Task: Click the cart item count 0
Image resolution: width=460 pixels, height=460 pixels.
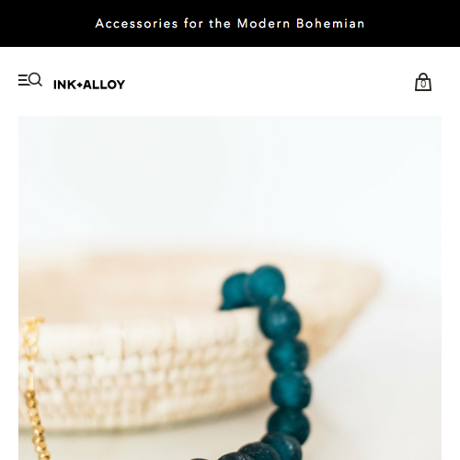Action: click(x=423, y=84)
